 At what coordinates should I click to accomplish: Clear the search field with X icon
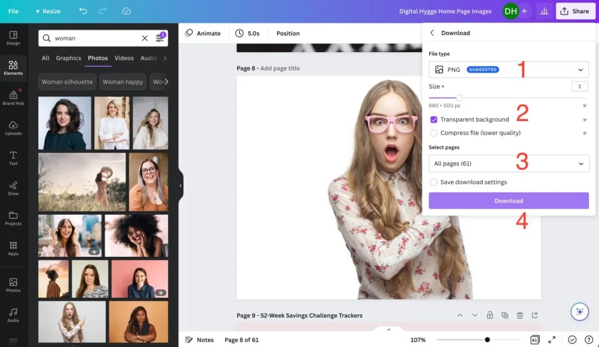[144, 38]
